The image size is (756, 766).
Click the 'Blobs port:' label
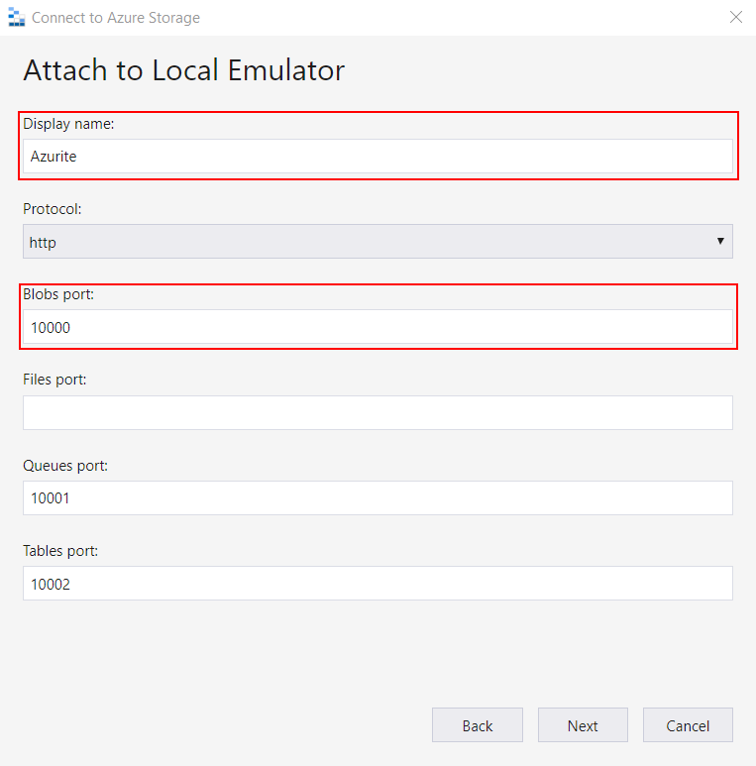(x=58, y=294)
